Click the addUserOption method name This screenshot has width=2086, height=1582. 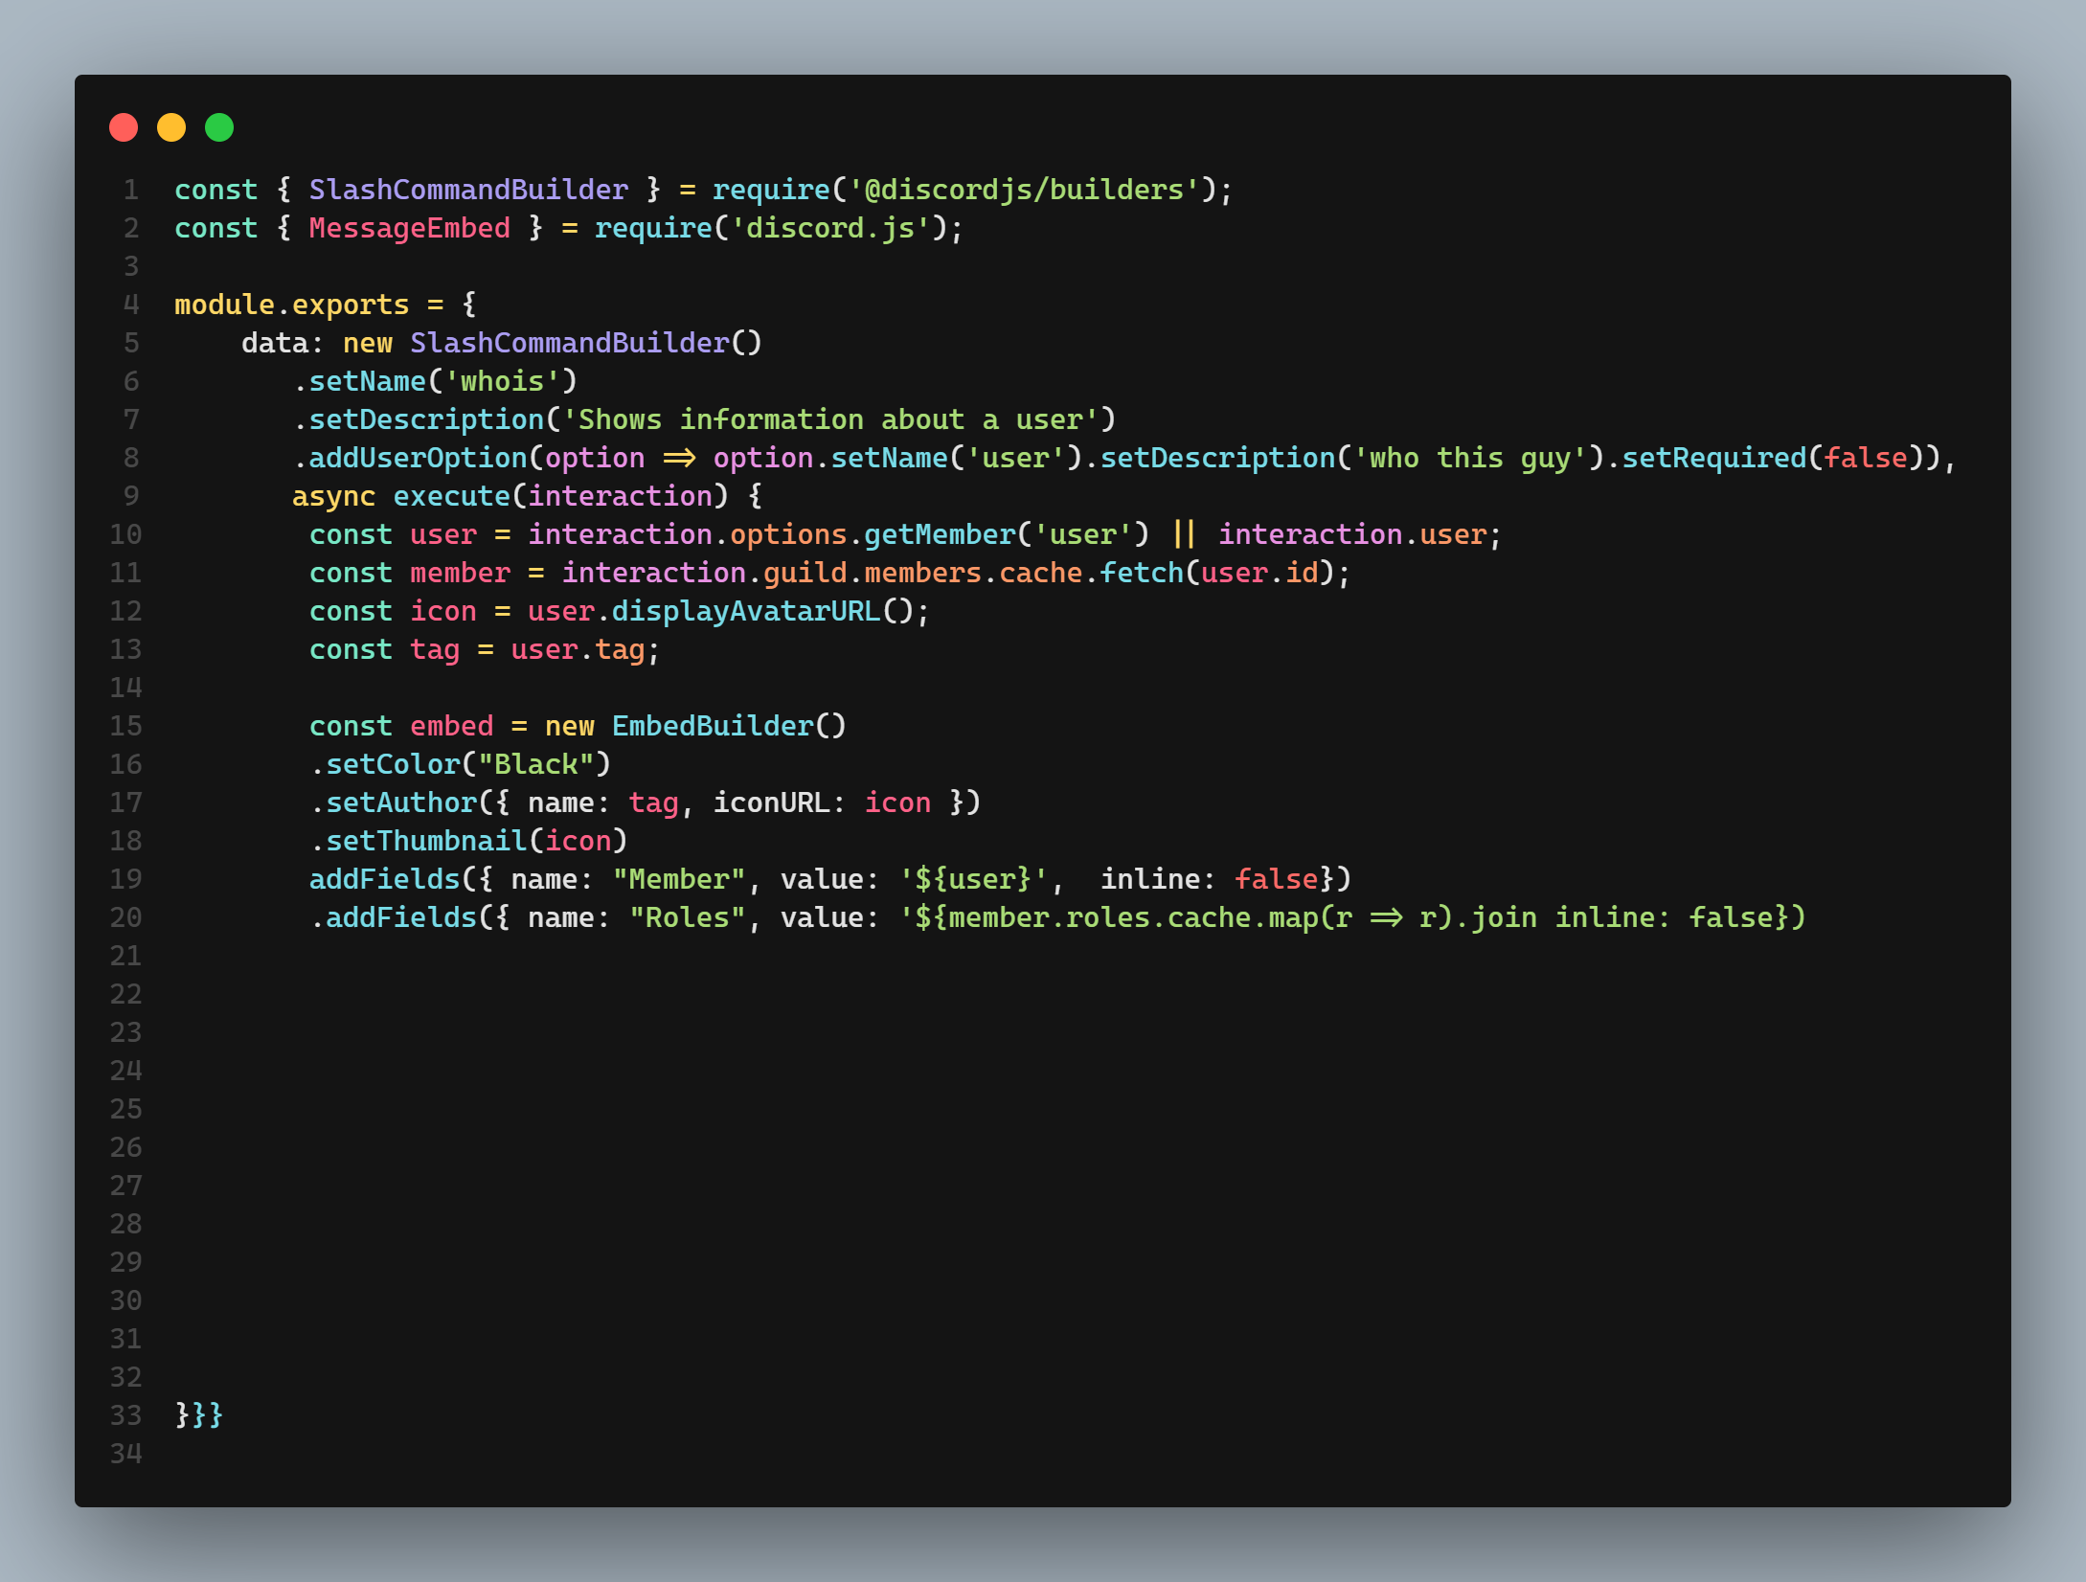(418, 458)
